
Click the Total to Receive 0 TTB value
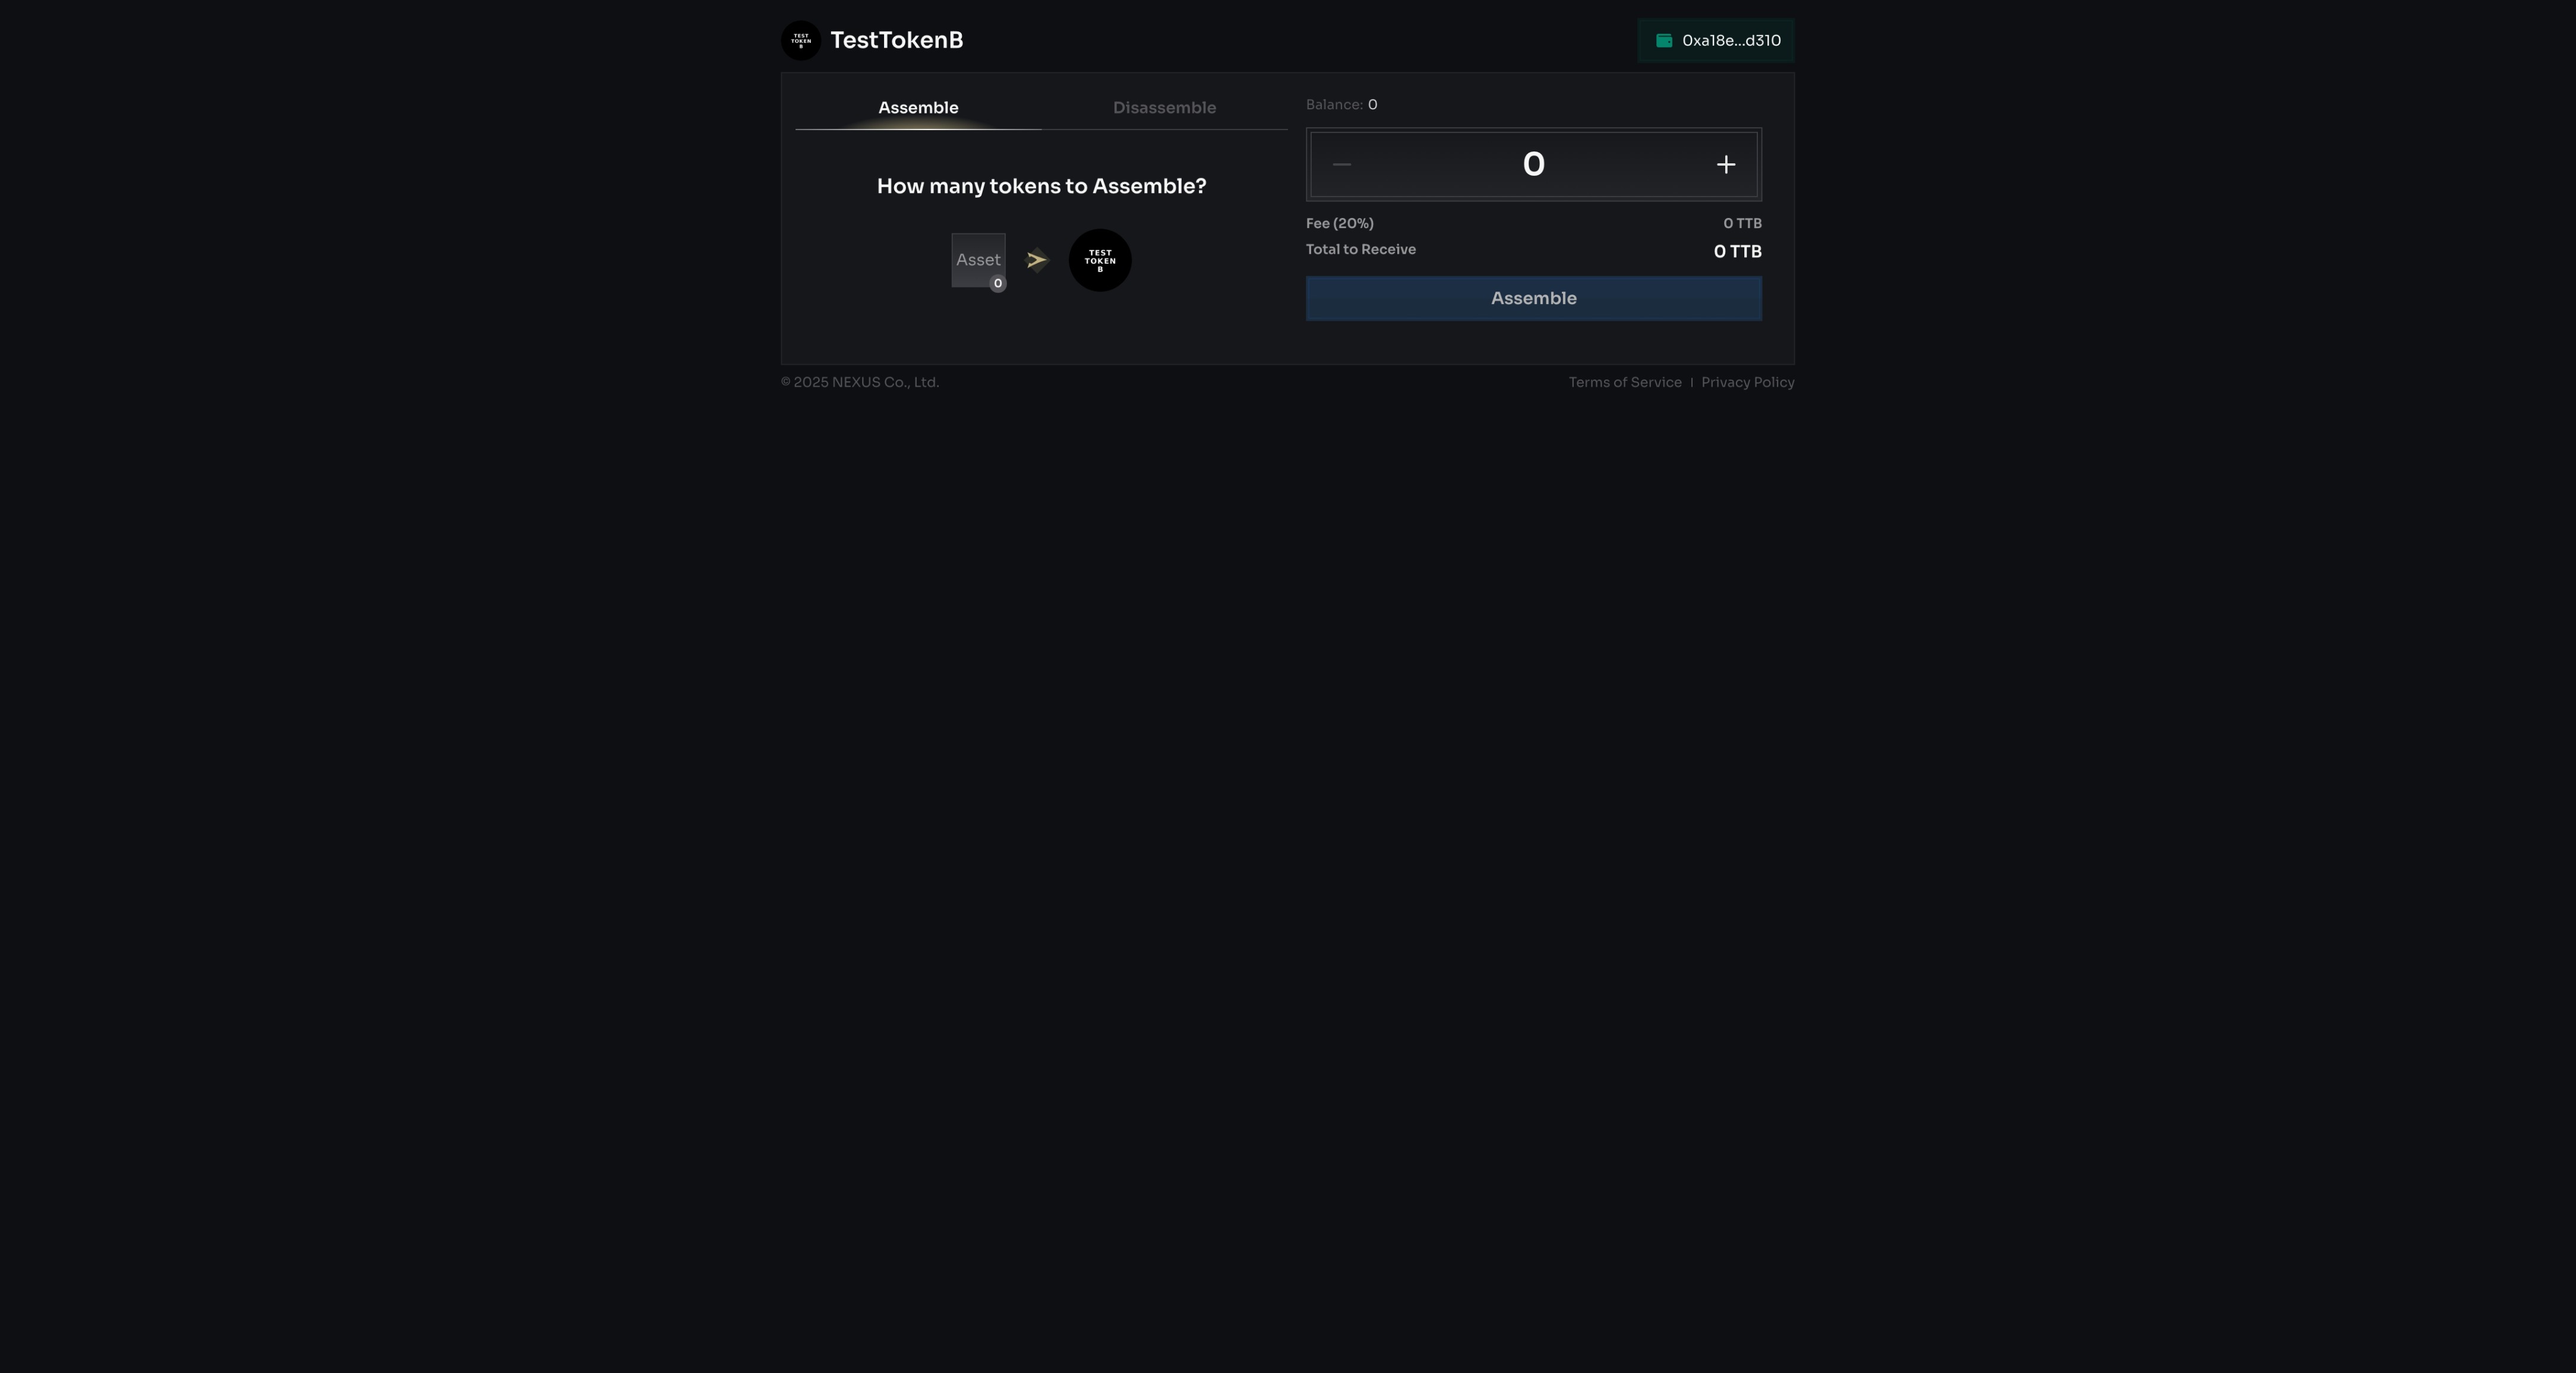[1737, 252]
